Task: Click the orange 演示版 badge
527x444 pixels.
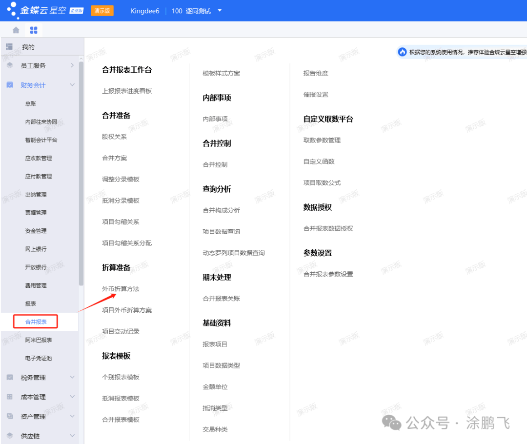Action: click(102, 11)
